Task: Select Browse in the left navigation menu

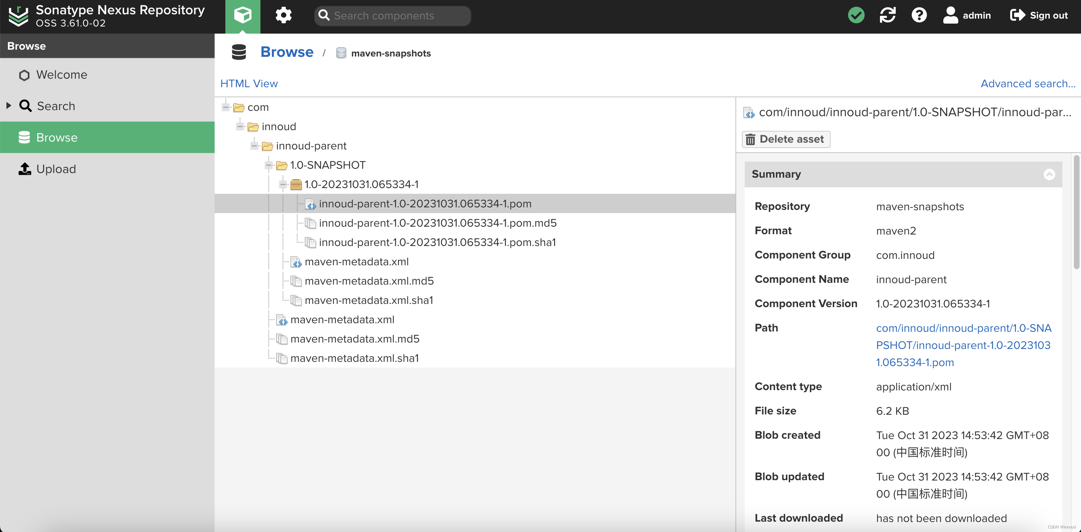Action: tap(58, 137)
